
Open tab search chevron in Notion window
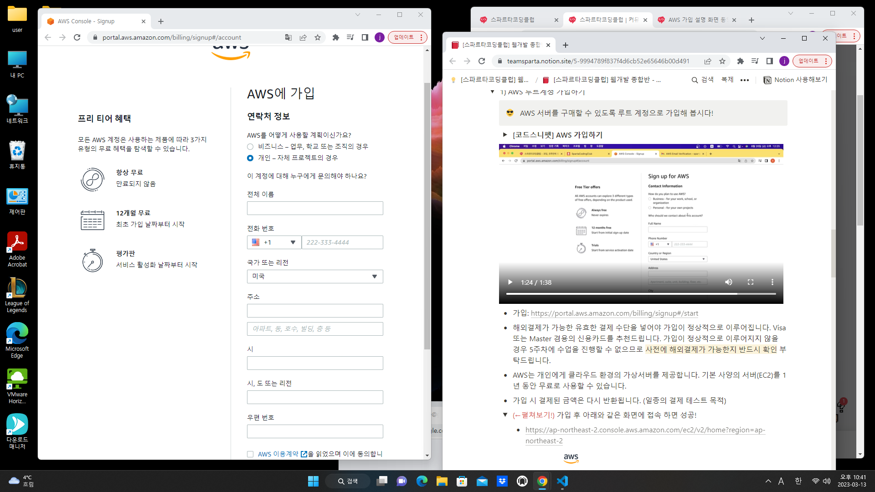pos(762,38)
